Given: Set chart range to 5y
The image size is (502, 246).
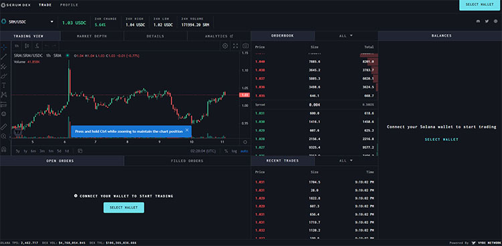Looking at the screenshot, I should 17,151.
